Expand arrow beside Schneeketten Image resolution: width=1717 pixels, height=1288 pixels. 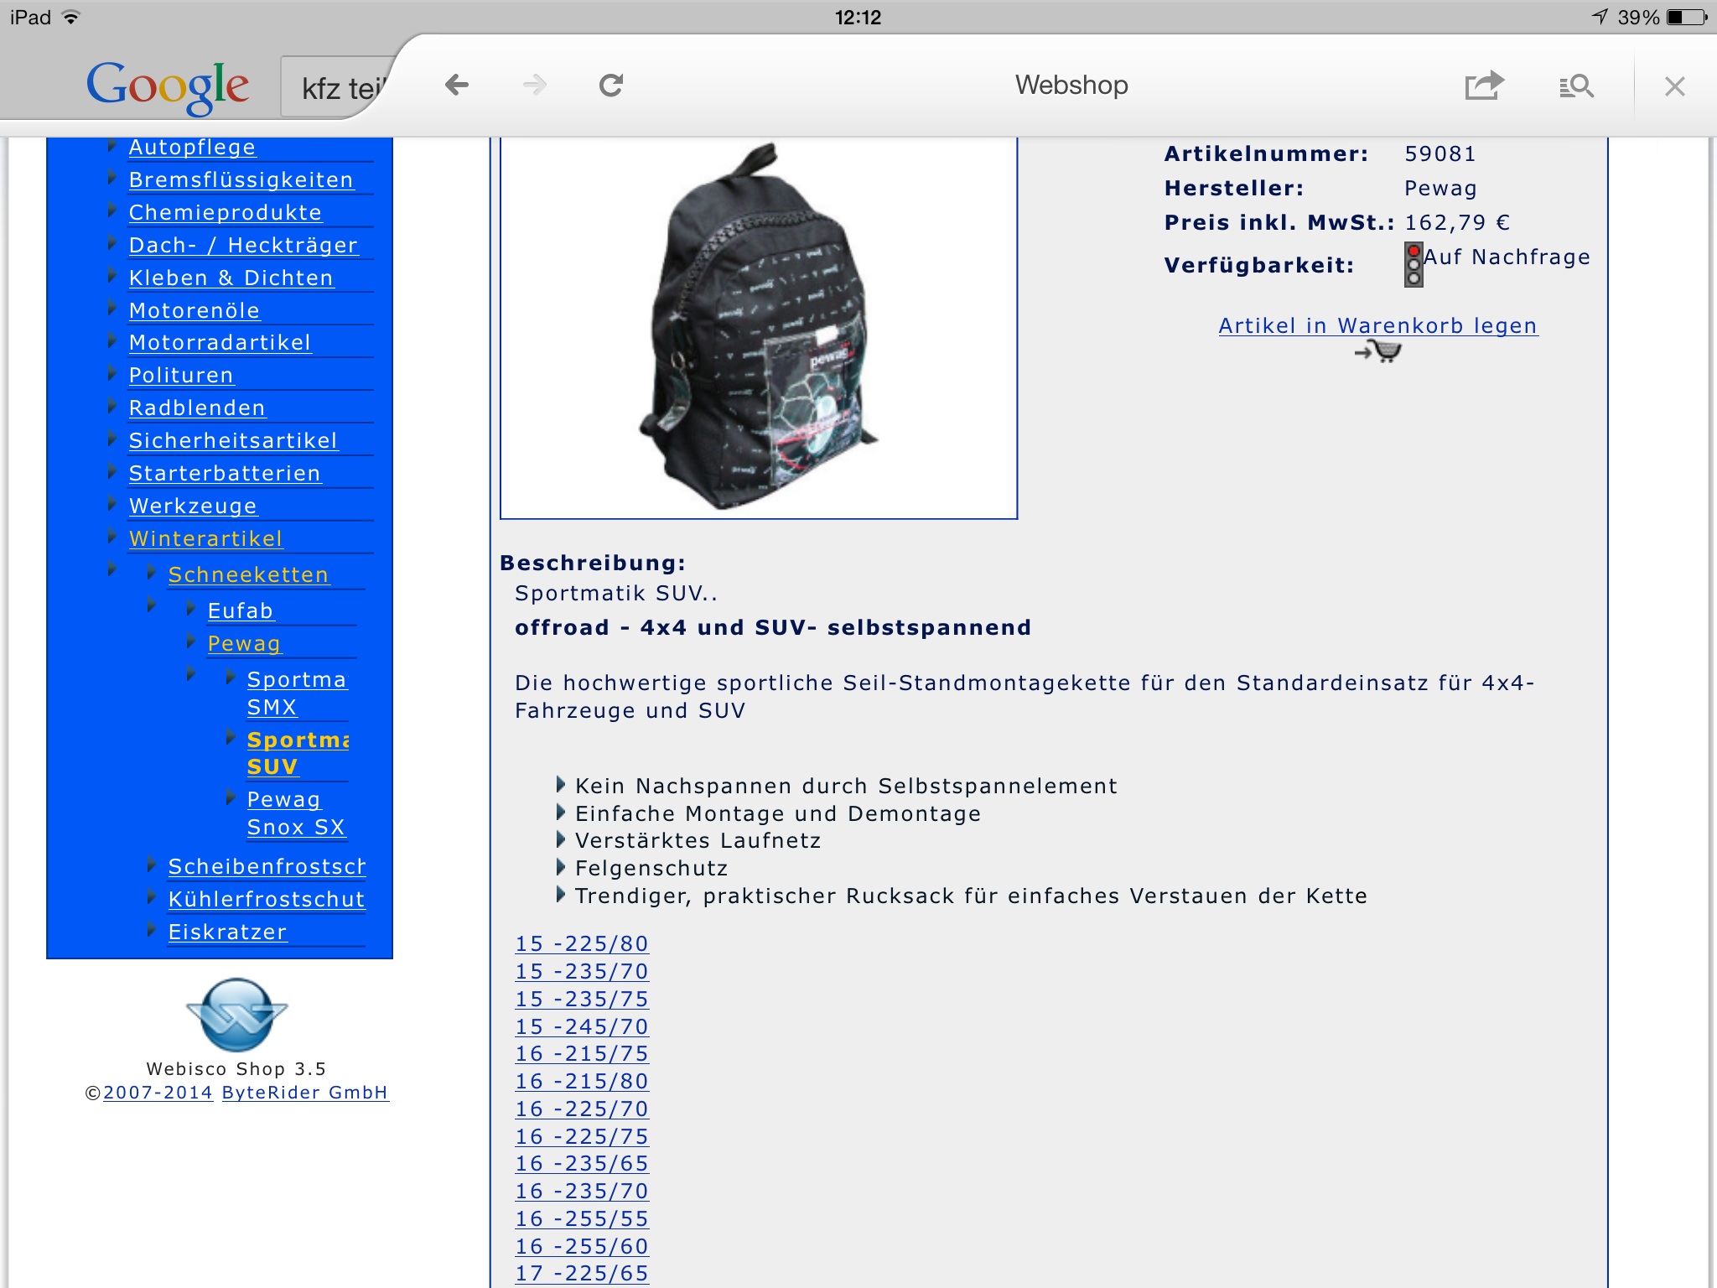(151, 573)
